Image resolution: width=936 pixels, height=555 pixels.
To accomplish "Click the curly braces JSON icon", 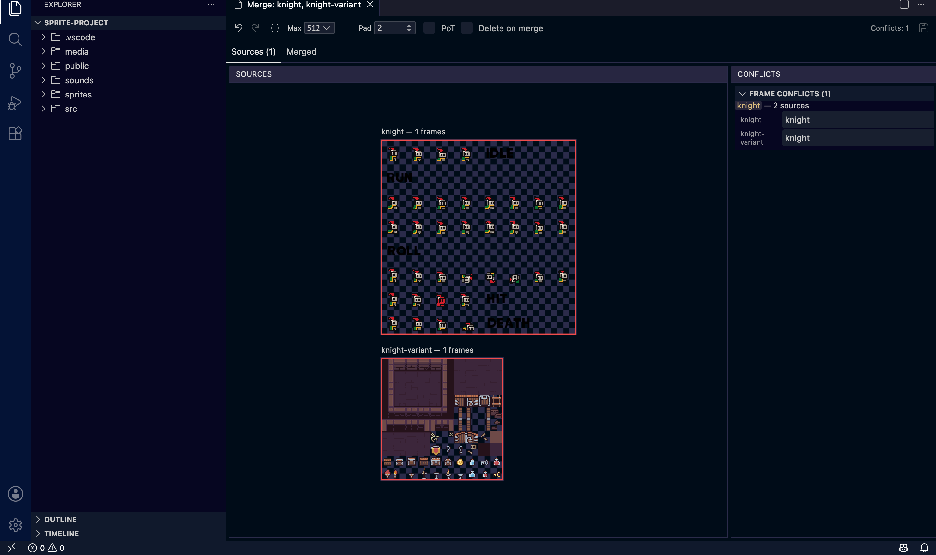I will [x=275, y=28].
